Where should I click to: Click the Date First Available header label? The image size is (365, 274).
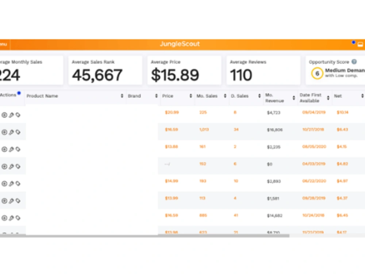pos(310,98)
